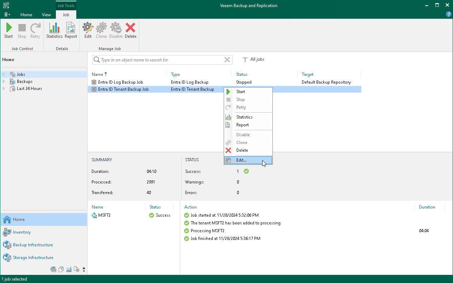Click the Clone icon in the ribbon
Viewport: 453px width, 283px height.
click(101, 28)
